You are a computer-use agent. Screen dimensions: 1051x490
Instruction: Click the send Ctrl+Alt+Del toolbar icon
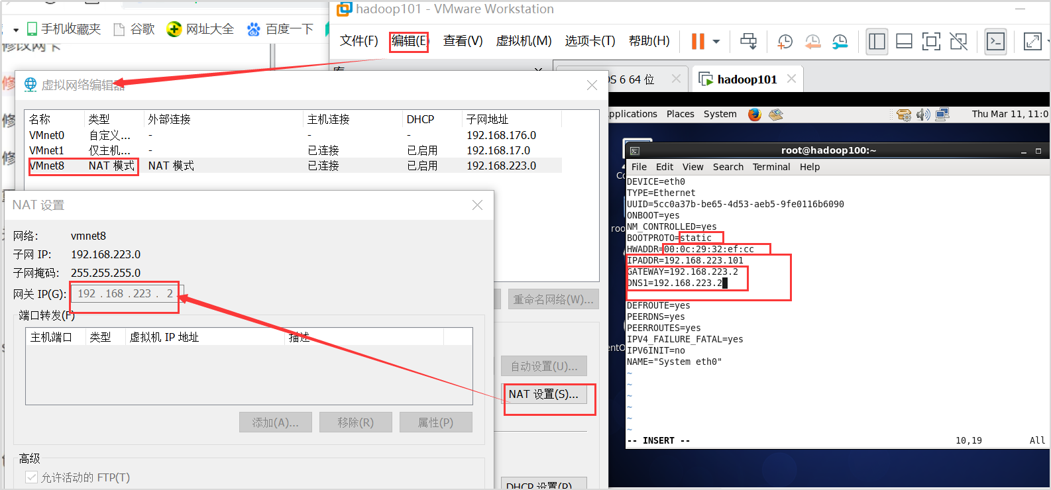[x=748, y=41]
